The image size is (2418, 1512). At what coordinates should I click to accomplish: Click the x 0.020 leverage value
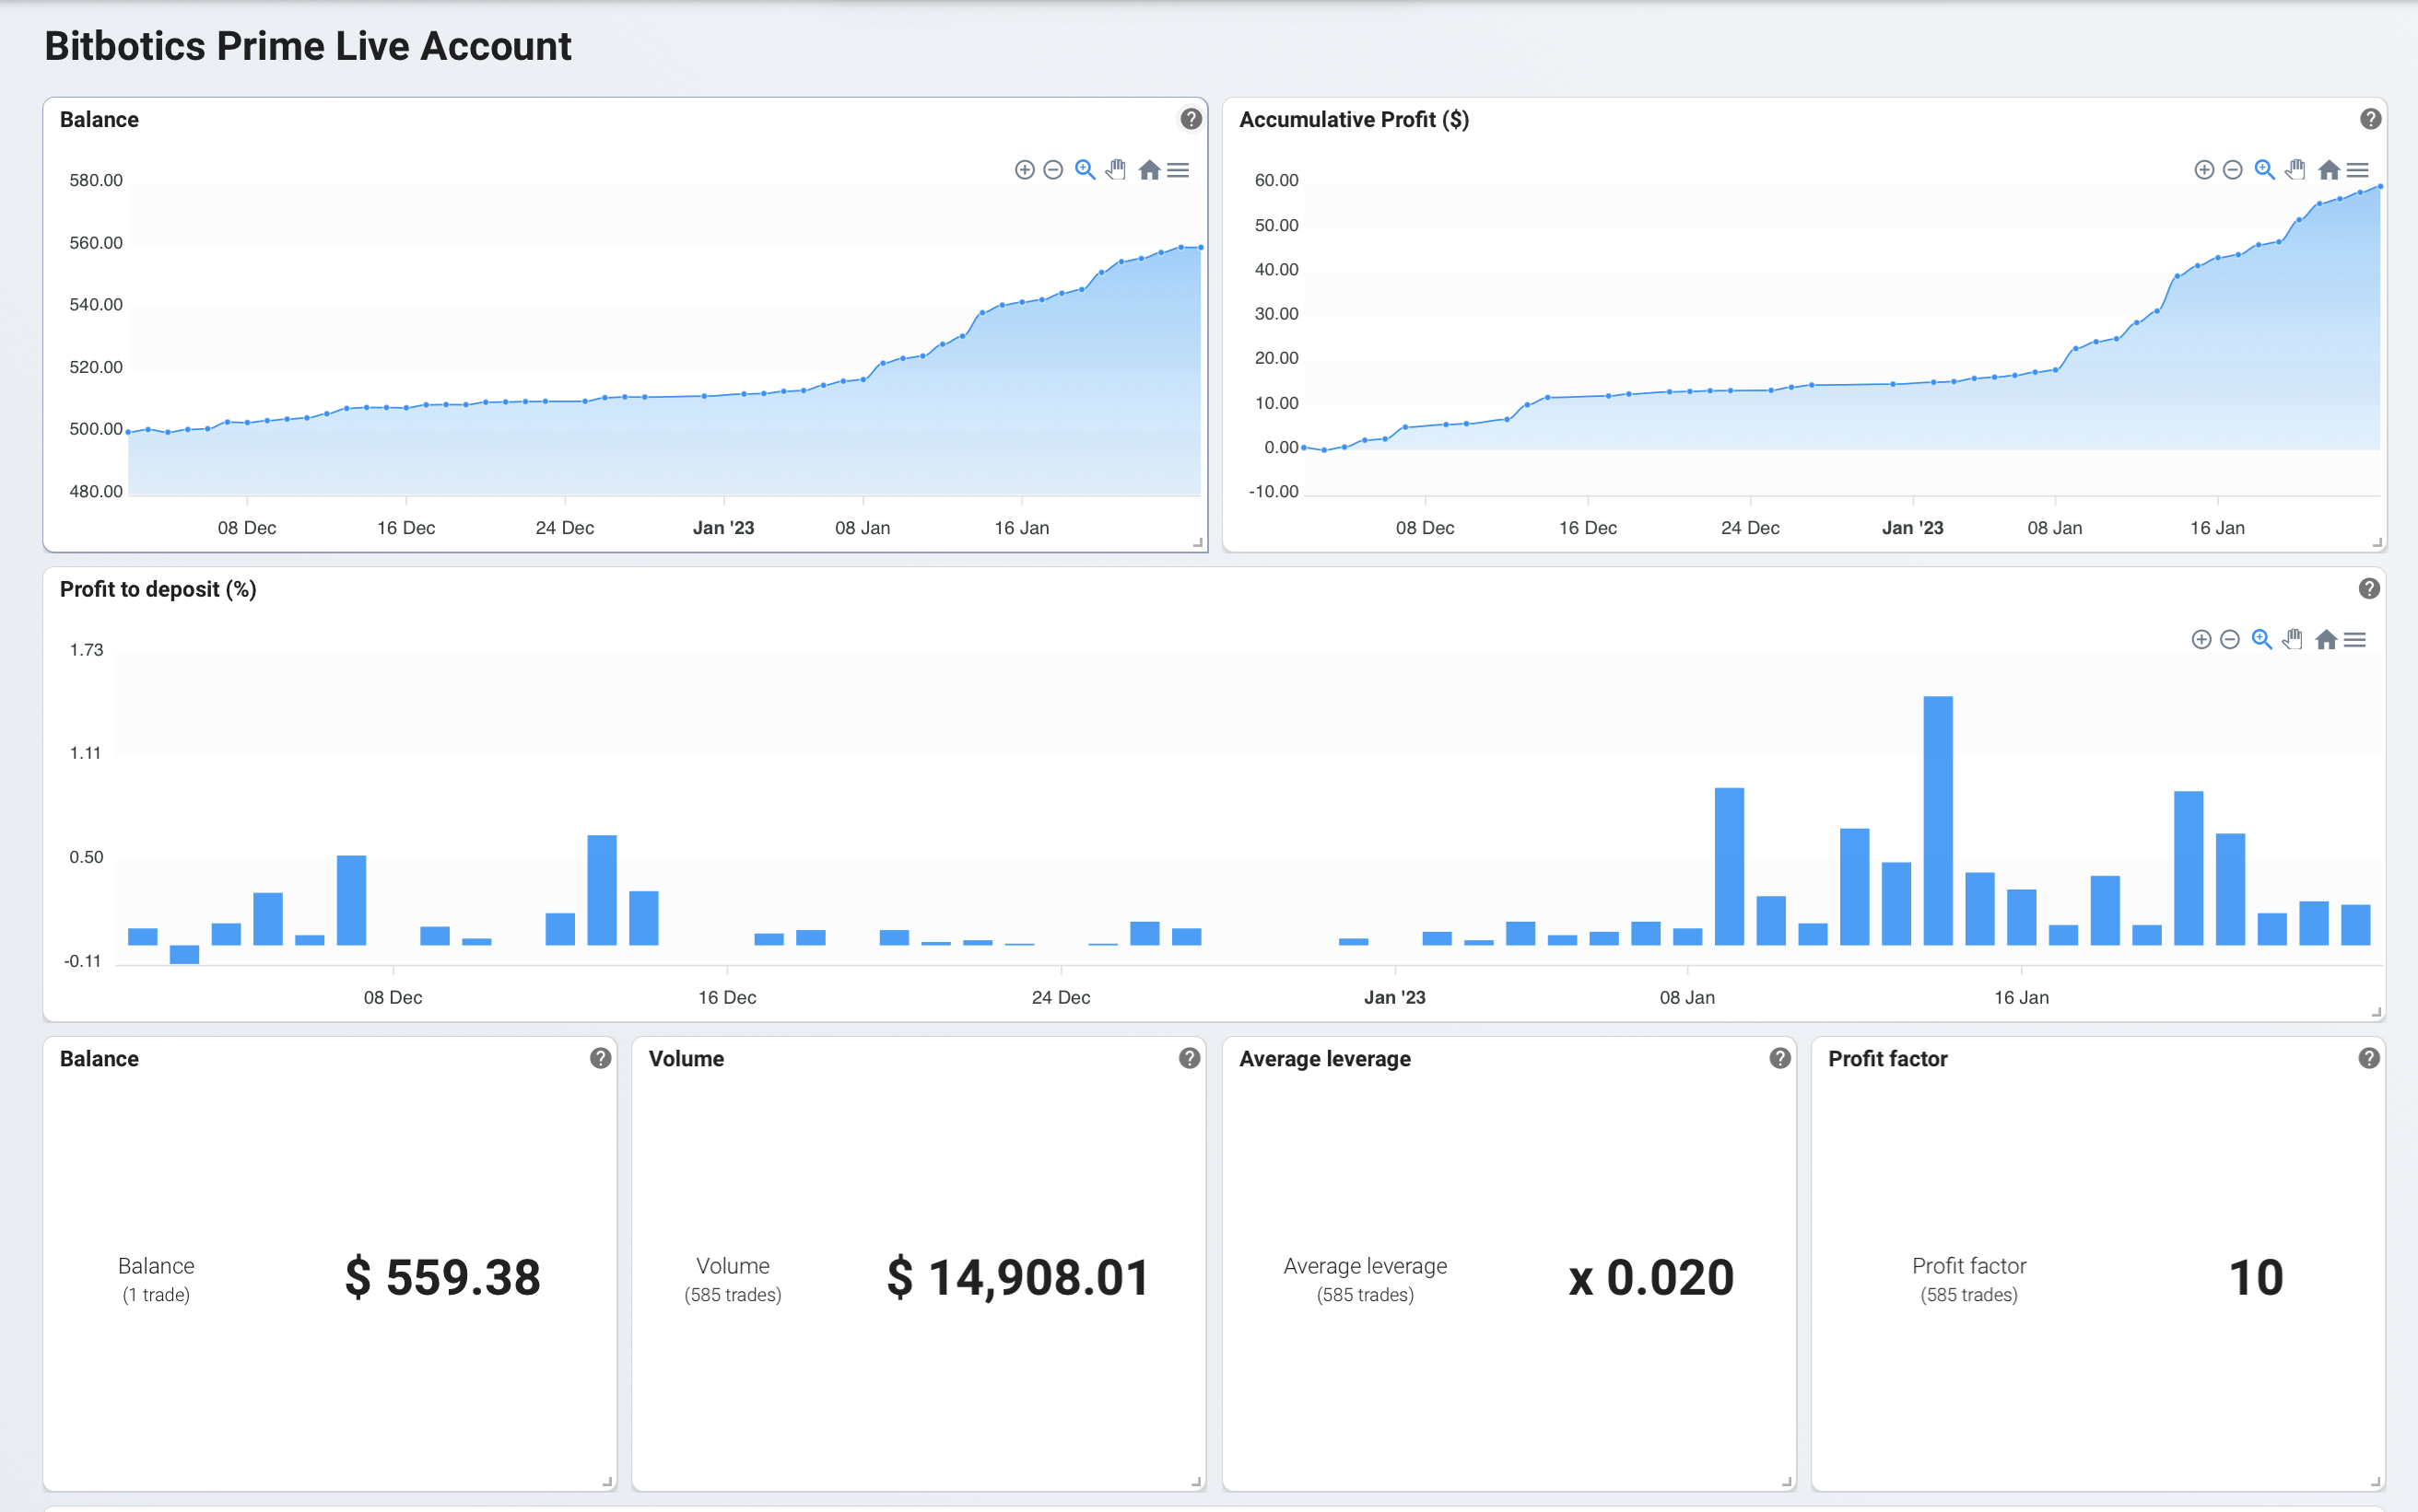point(1651,1278)
